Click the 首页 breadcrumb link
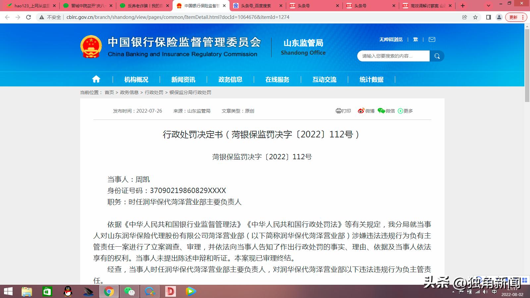This screenshot has height=298, width=530. 109,92
